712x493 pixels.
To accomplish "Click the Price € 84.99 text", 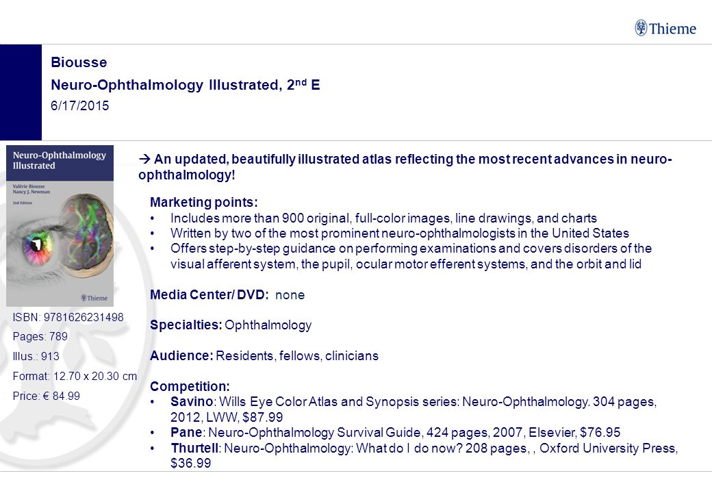I will [x=47, y=396].
